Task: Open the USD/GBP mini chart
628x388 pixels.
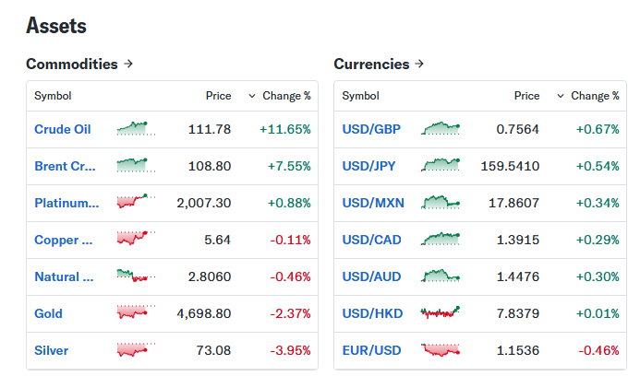Action: click(442, 128)
